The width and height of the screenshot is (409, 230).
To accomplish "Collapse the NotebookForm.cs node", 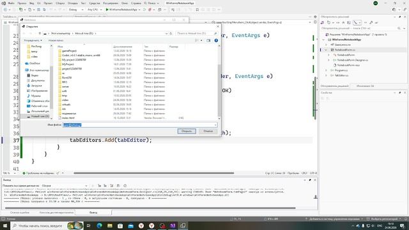I will pos(326,50).
